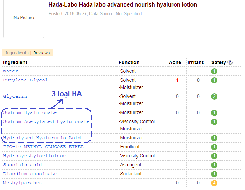
Task: Click the Hada-Labo product title heading
Action: click(x=123, y=5)
